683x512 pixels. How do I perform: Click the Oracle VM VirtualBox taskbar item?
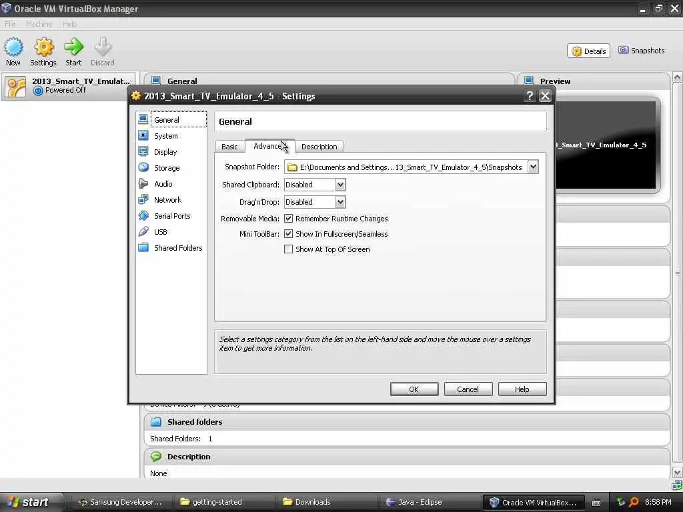pyautogui.click(x=533, y=502)
